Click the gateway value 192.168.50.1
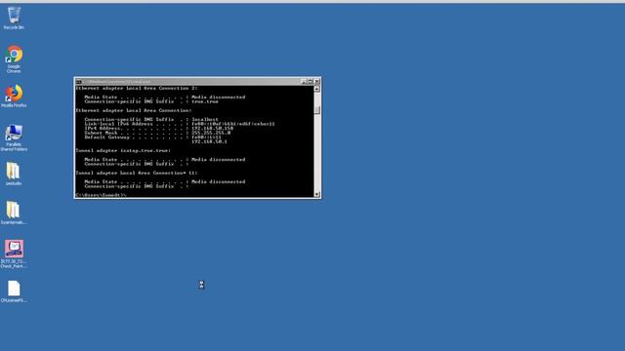625x351 pixels. [x=209, y=141]
